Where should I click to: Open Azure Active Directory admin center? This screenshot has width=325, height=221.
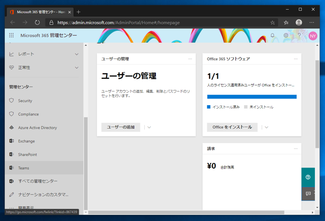tap(38, 128)
